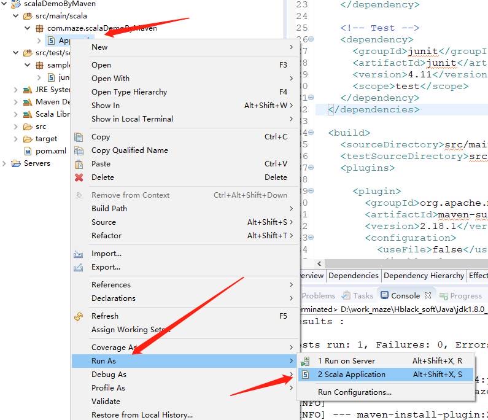
Task: Click the Copy icon in context menu
Action: pyautogui.click(x=79, y=137)
